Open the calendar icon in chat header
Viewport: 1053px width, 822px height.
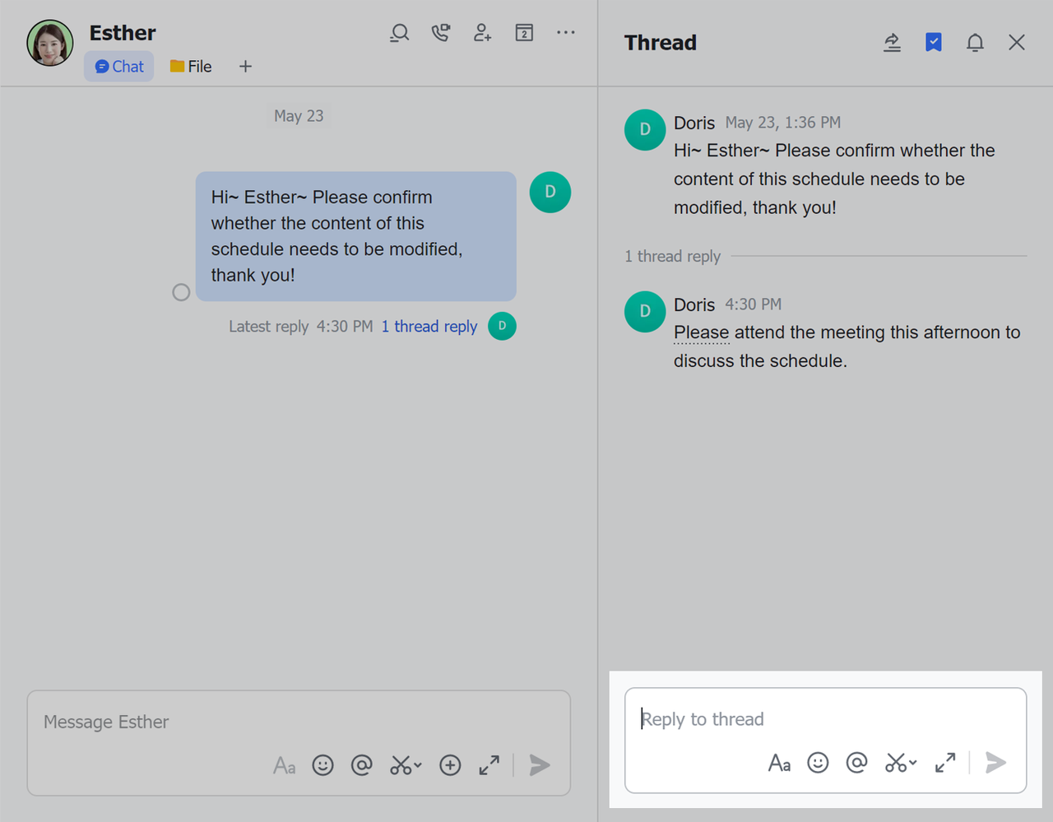tap(524, 33)
